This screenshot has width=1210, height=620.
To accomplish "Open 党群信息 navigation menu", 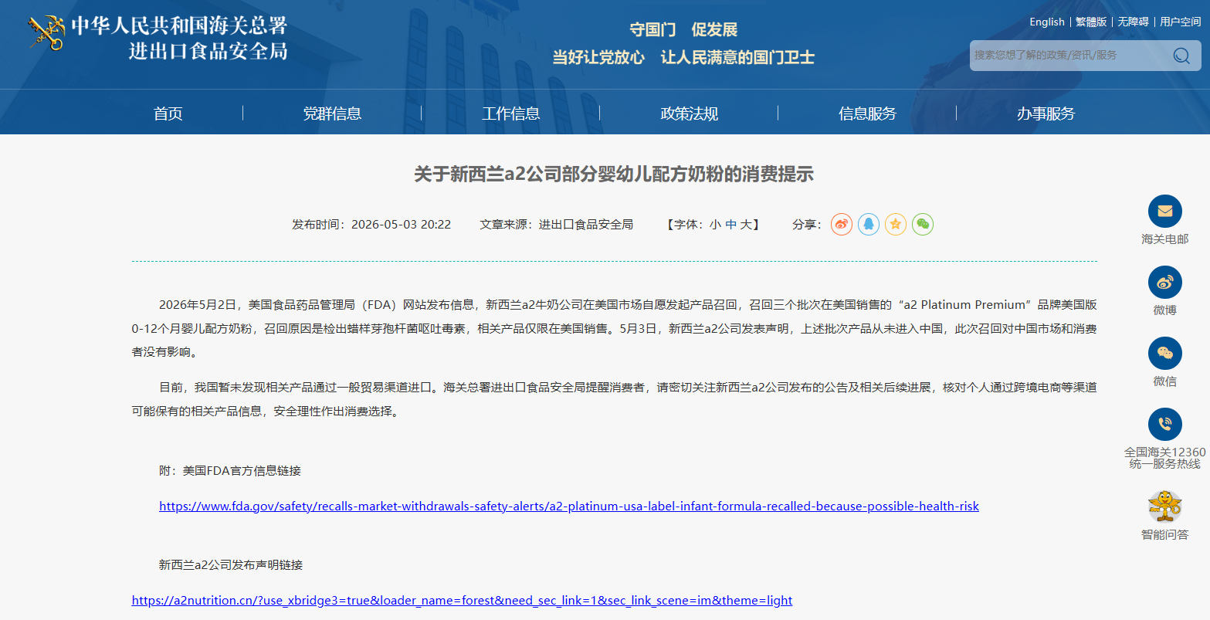I will (x=332, y=113).
